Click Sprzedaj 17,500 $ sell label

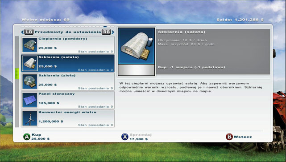coord(141,137)
